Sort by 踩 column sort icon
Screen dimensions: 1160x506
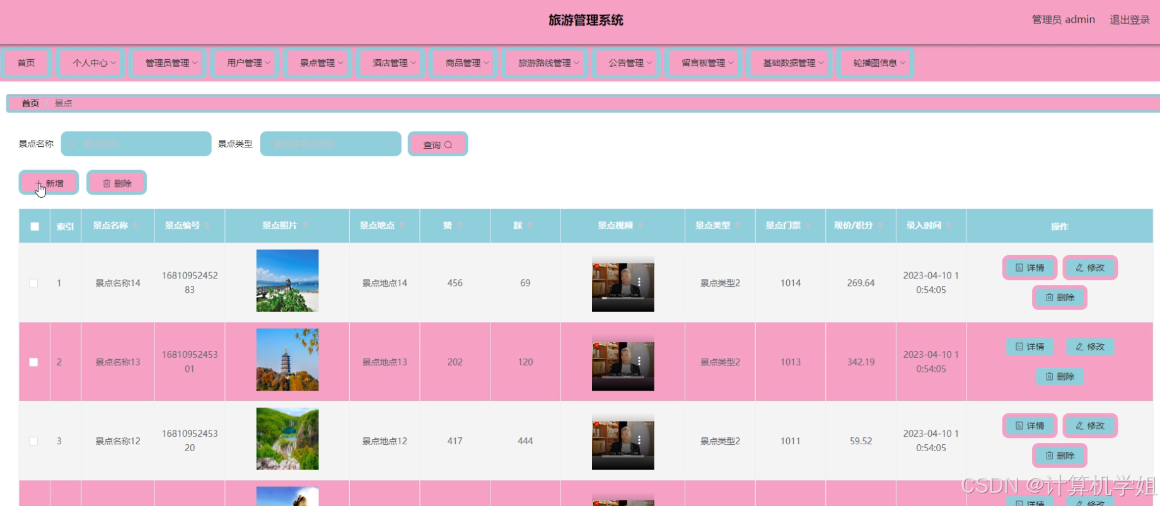pos(530,226)
